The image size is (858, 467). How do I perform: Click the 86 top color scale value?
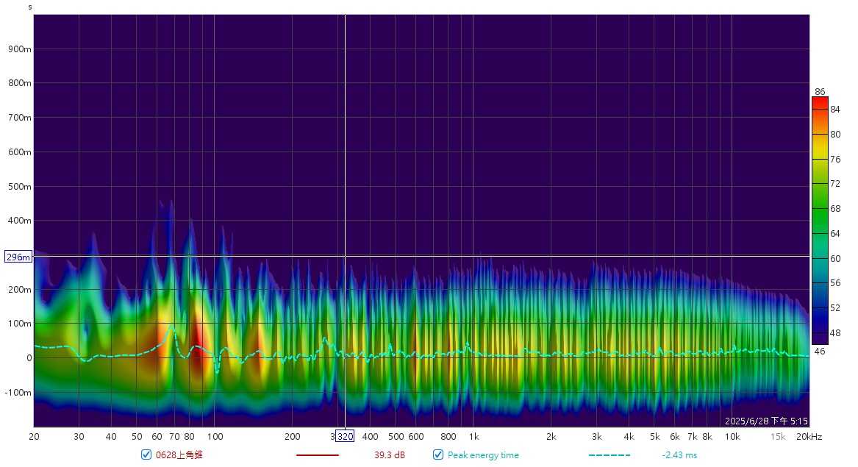(820, 91)
